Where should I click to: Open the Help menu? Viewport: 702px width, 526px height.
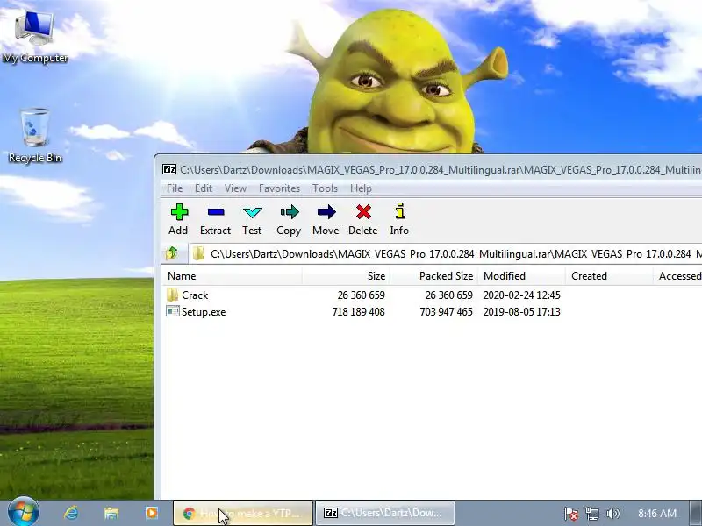(361, 188)
